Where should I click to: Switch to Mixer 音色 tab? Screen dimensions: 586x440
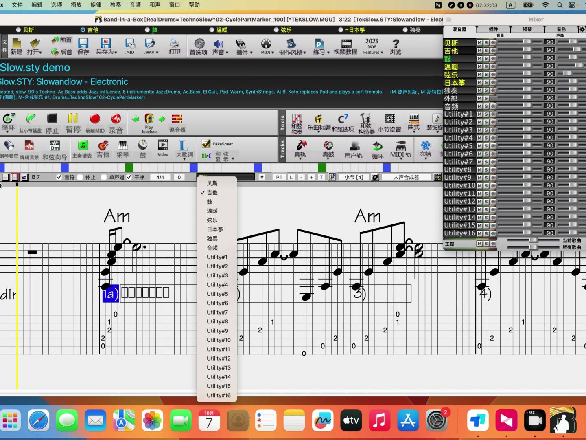[x=561, y=29]
